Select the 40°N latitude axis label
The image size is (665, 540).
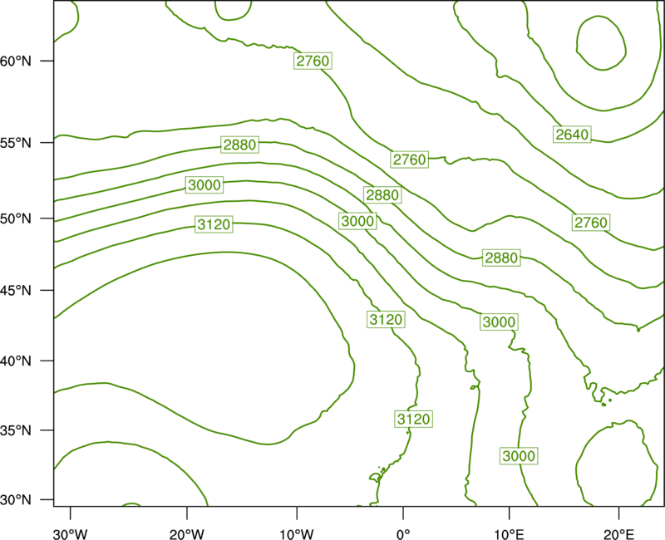tap(16, 361)
